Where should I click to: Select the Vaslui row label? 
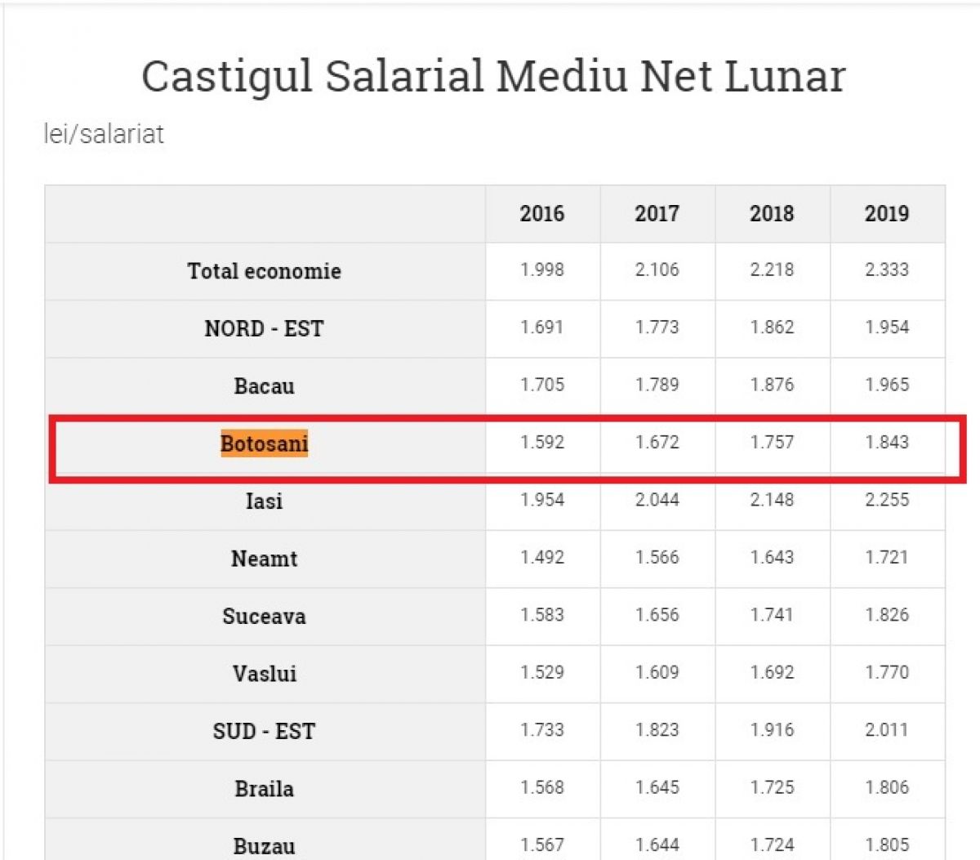pos(264,674)
